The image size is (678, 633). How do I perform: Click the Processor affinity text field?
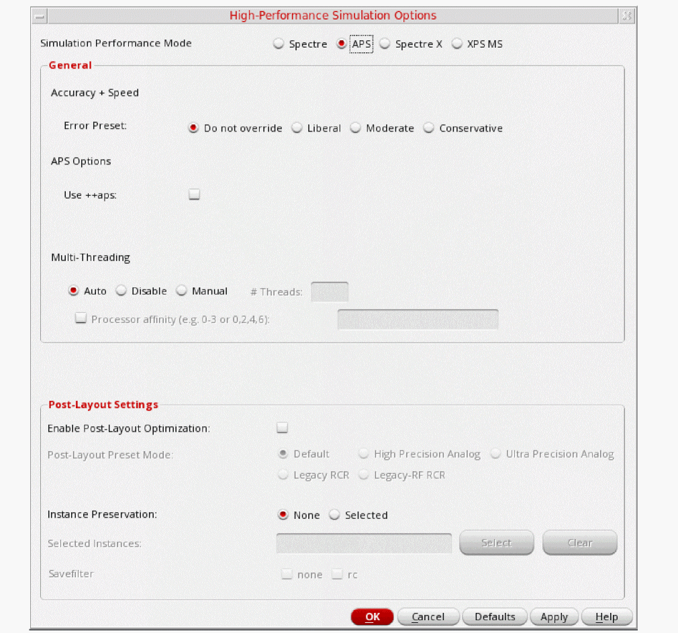tap(418, 319)
